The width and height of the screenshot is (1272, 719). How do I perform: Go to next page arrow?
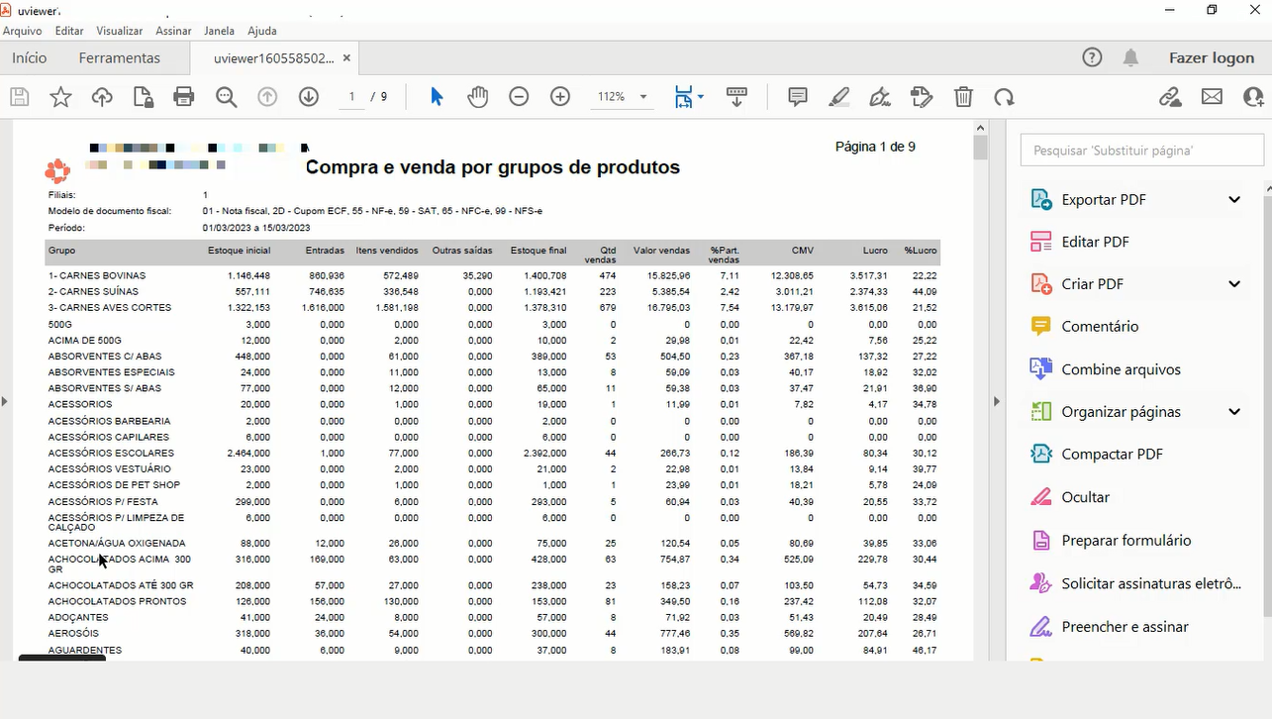(309, 97)
